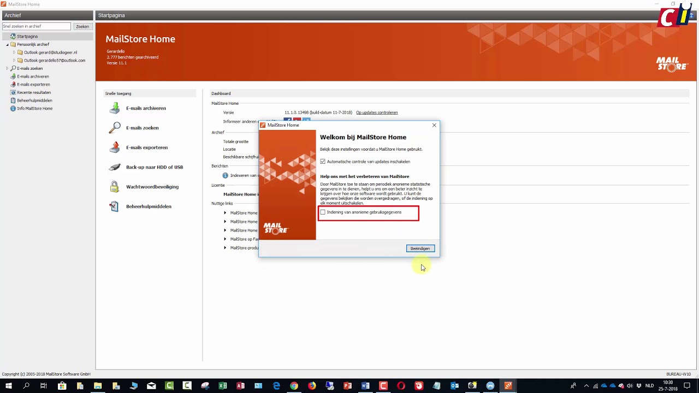
Task: Click the E-mails exporteren quick access icon
Action: pyautogui.click(x=114, y=147)
